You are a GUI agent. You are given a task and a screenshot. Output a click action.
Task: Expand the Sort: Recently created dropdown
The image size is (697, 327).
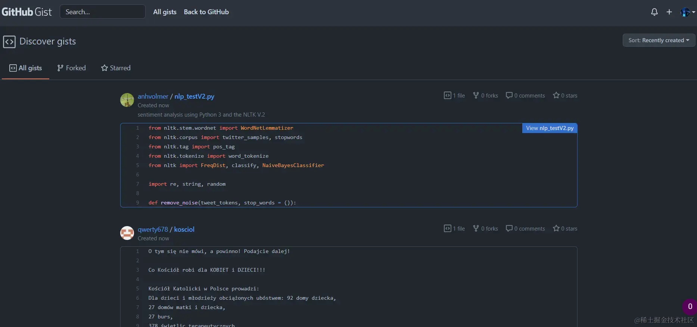coord(659,40)
